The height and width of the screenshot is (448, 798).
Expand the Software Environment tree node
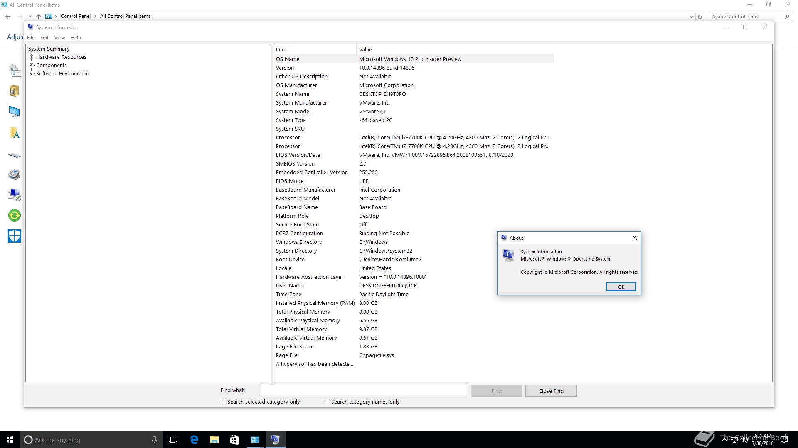[31, 74]
